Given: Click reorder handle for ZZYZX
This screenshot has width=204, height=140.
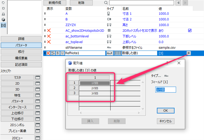Looking at the screenshot, I should (x=45, y=25).
